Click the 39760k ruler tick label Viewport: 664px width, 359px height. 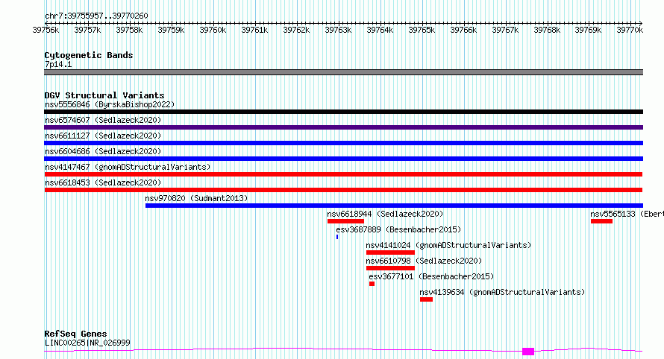point(213,30)
